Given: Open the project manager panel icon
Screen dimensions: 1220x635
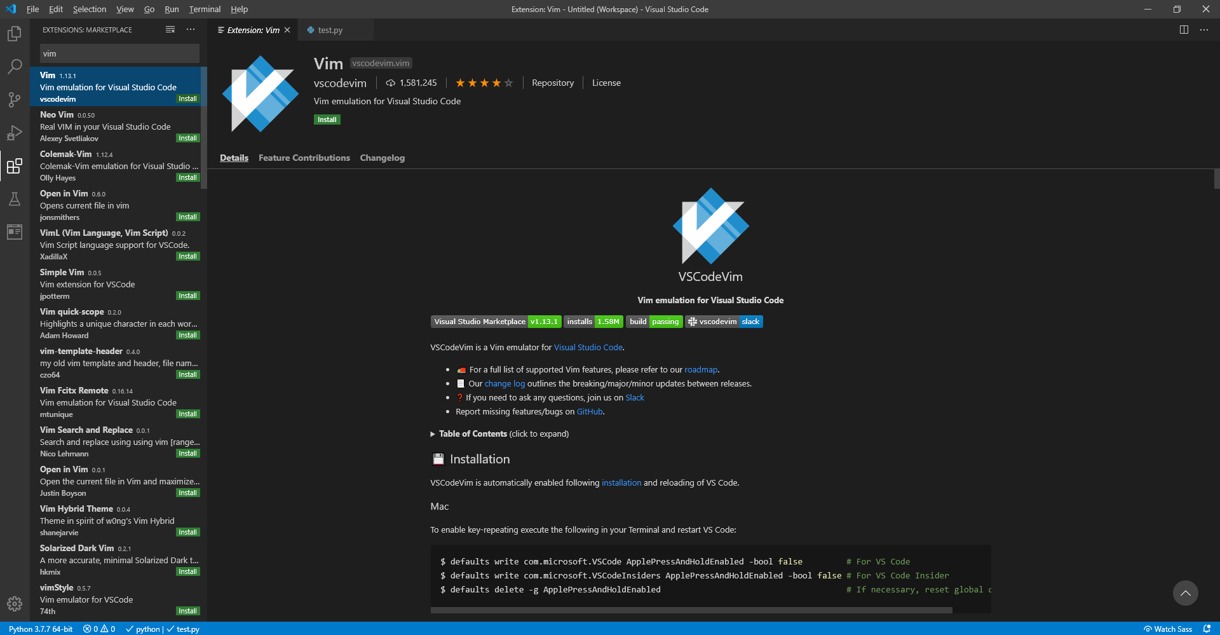Looking at the screenshot, I should 15,232.
